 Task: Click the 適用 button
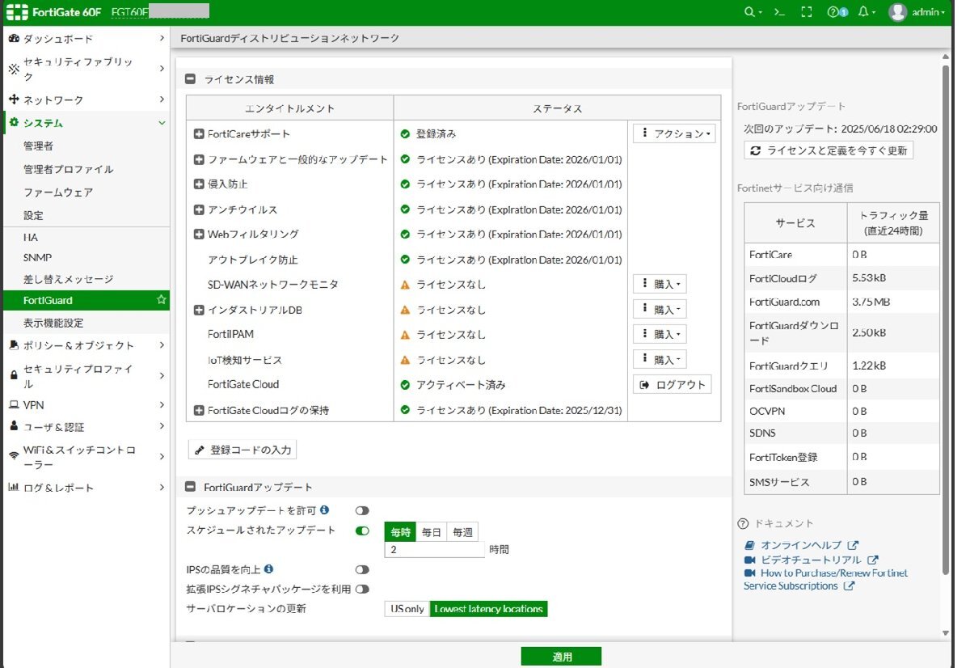coord(561,657)
